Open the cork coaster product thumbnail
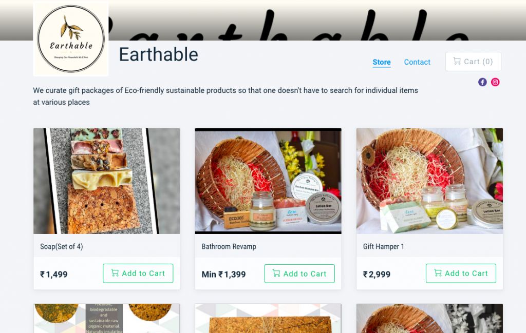This screenshot has height=333, width=526. click(x=107, y=318)
